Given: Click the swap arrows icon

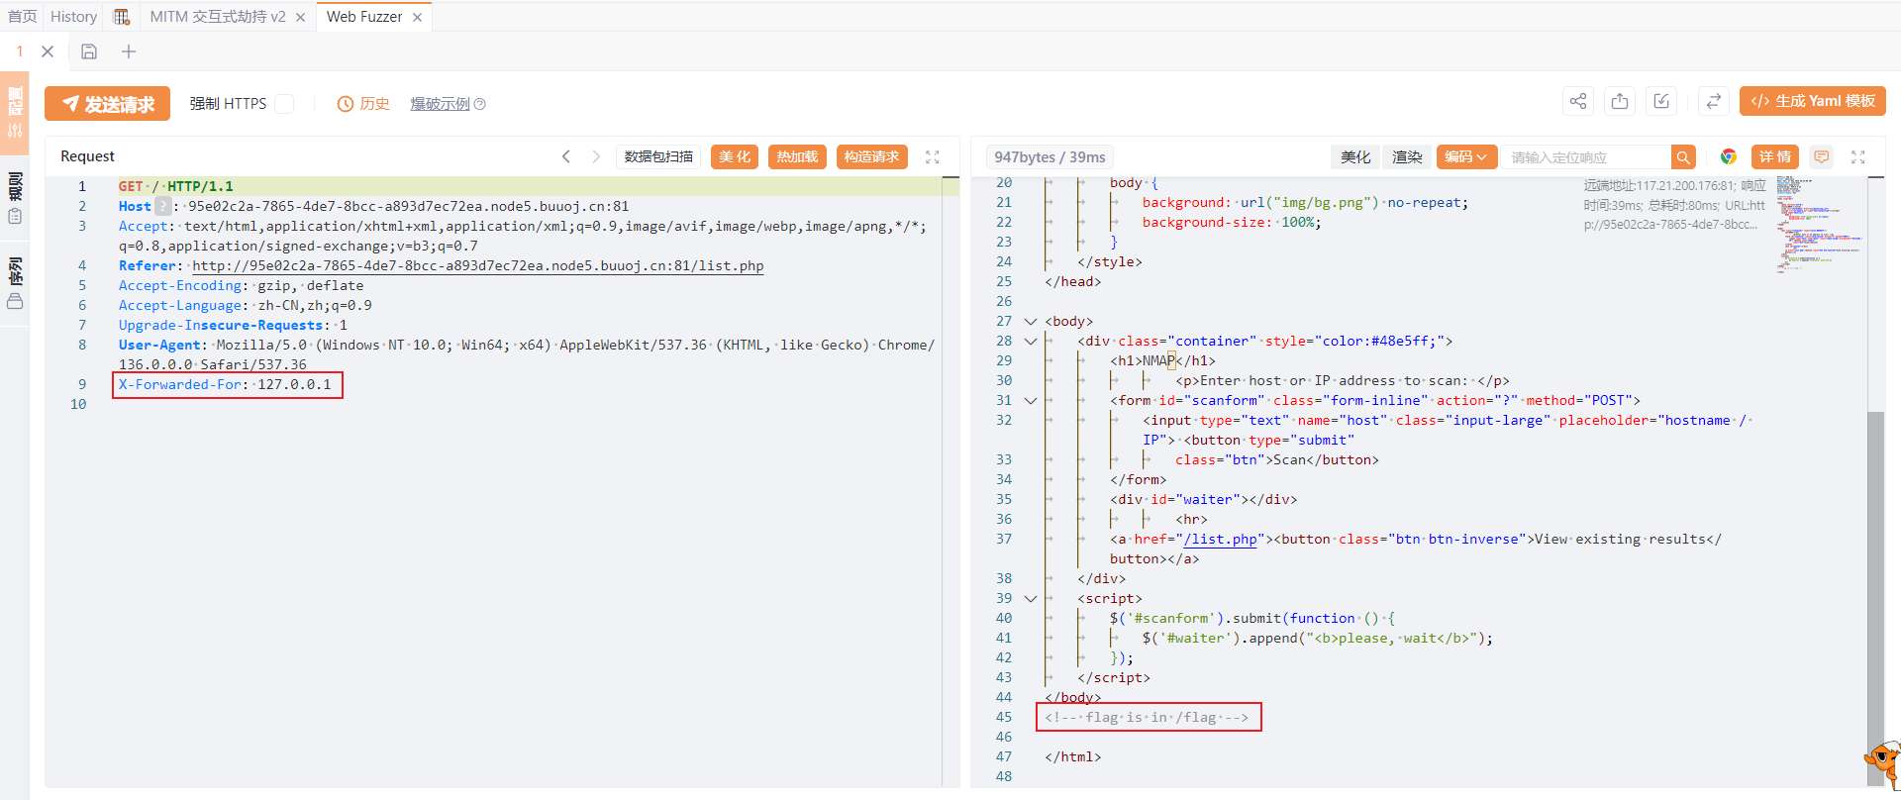Looking at the screenshot, I should [x=1713, y=101].
